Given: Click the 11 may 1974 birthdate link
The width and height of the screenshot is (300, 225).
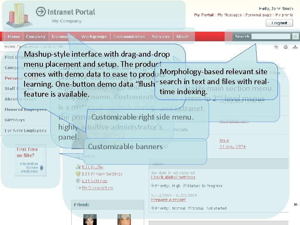Looking at the screenshot, I should [232, 147].
